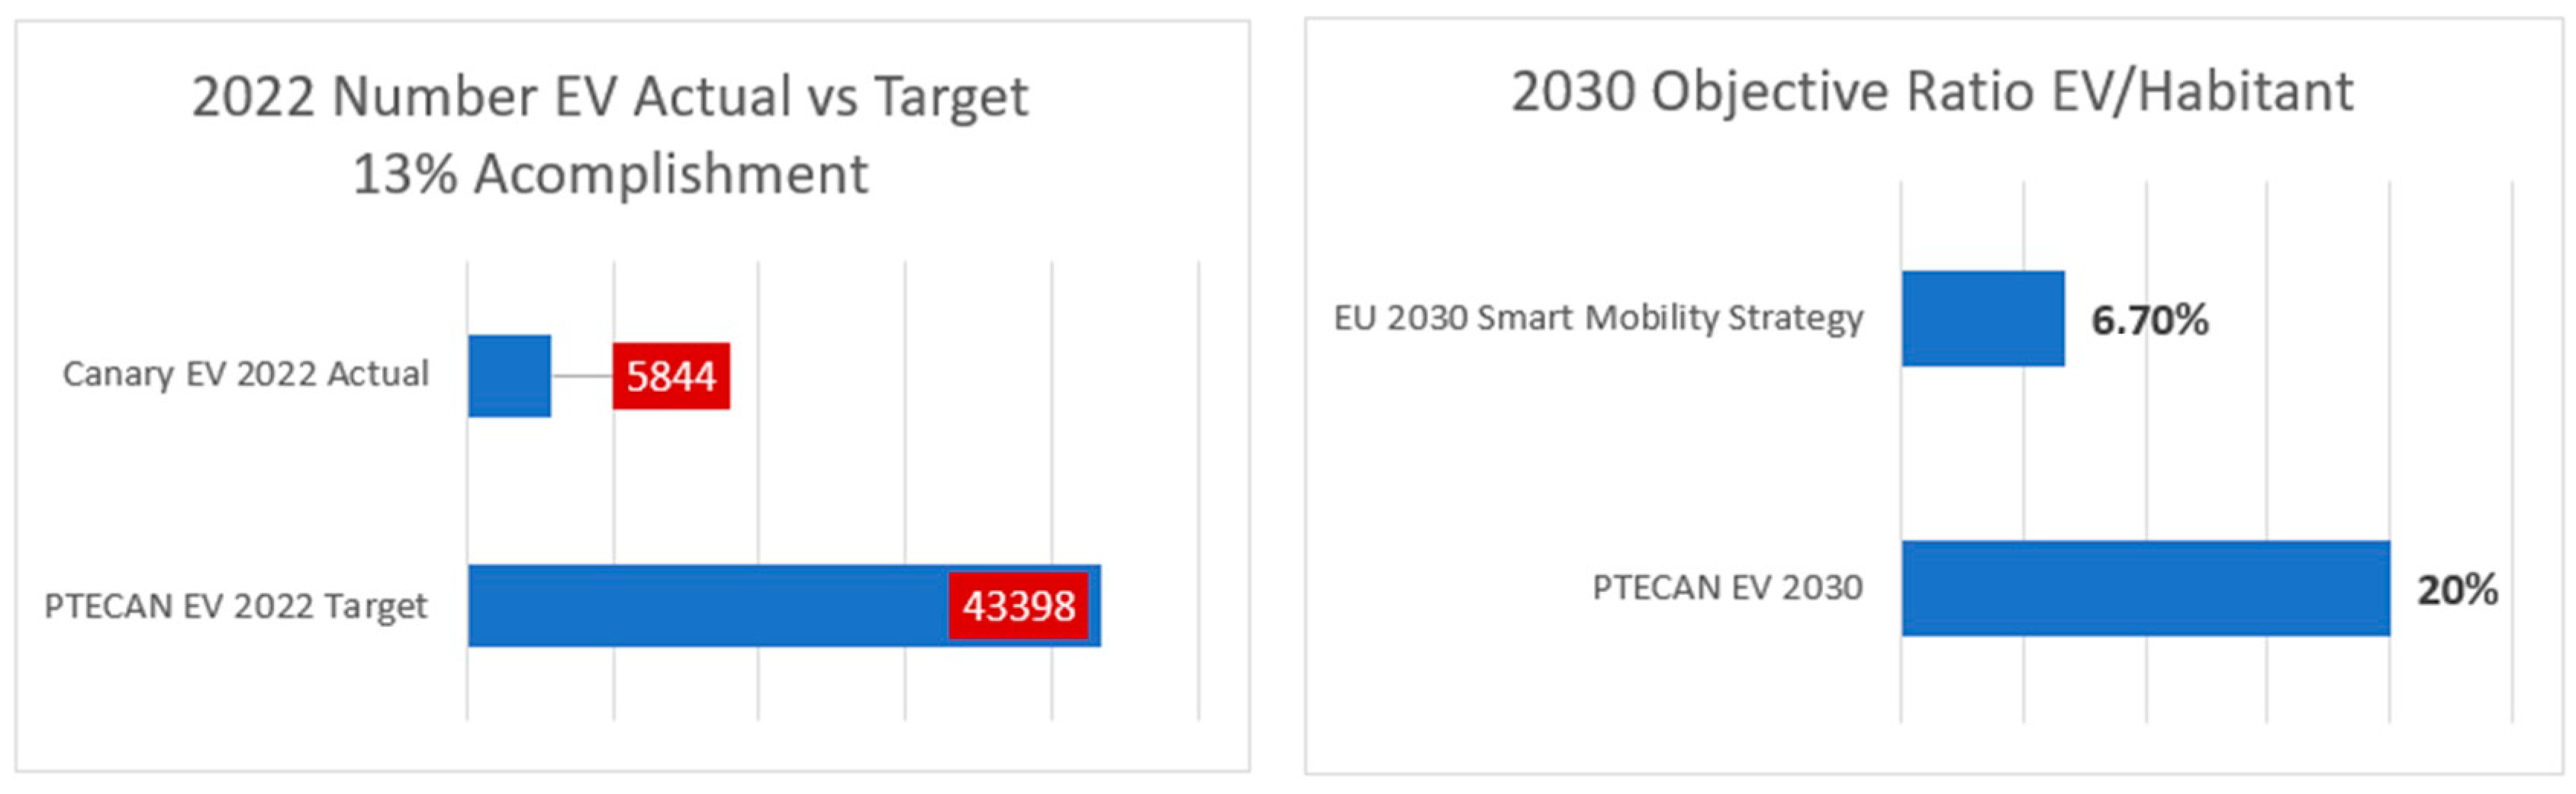Click the red 5844 data label
Viewport: 2576px width, 794px height.
[671, 376]
